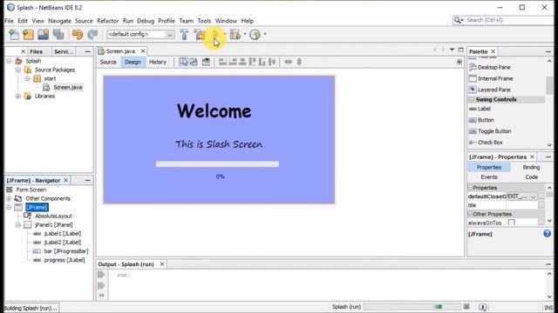Click the green Run Project arrow
The height and width of the screenshot is (313, 558).
[x=216, y=35]
